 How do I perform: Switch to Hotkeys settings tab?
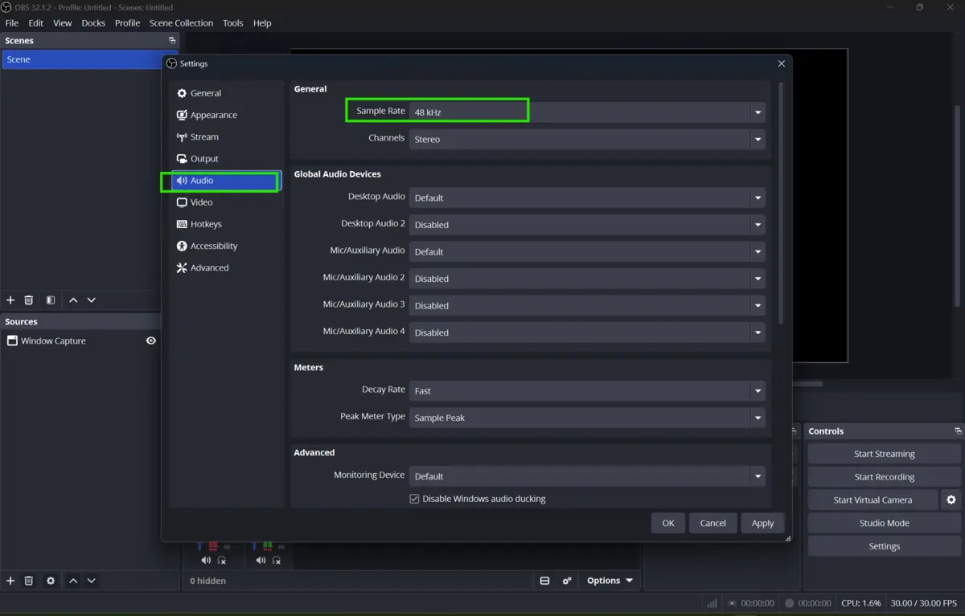pyautogui.click(x=227, y=224)
